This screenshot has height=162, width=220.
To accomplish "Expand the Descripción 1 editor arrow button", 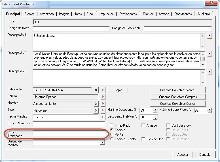I will pos(210,36).
